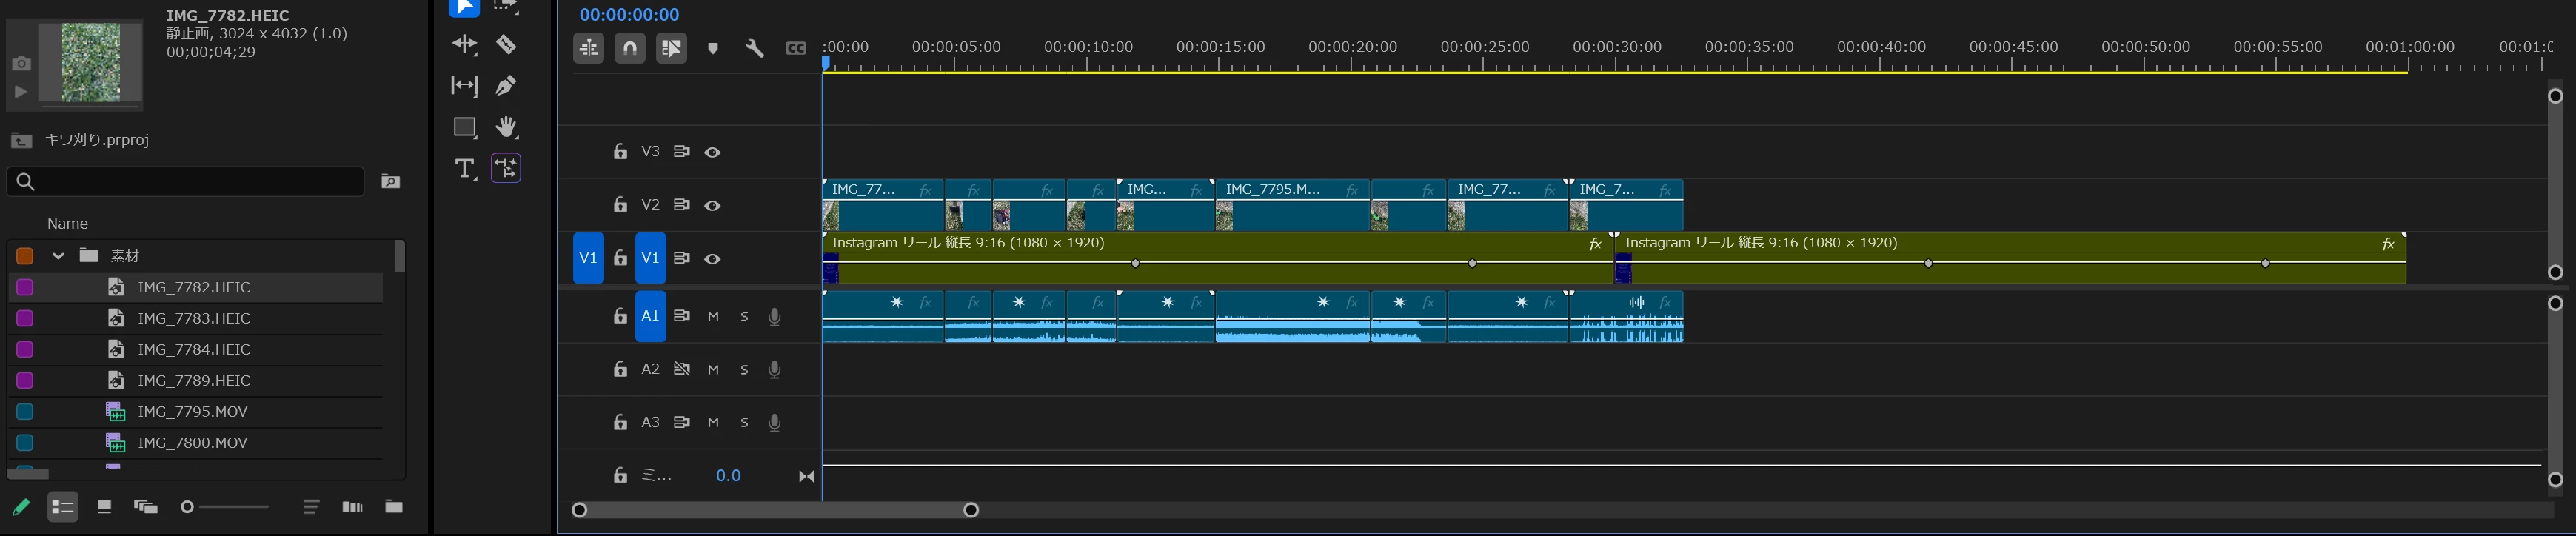Click the violet label swatch of IMG_7783.HEIC
This screenshot has height=536, width=2576.
pos(25,318)
